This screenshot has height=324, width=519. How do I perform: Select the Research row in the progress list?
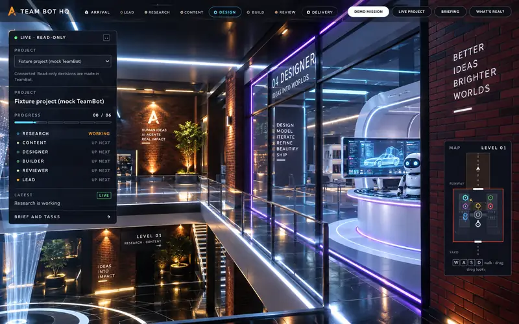[x=63, y=133]
